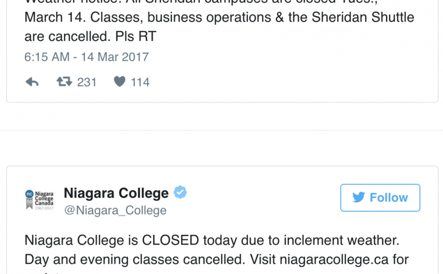
Task: Click the @Niagara_College handle
Action: click(115, 210)
